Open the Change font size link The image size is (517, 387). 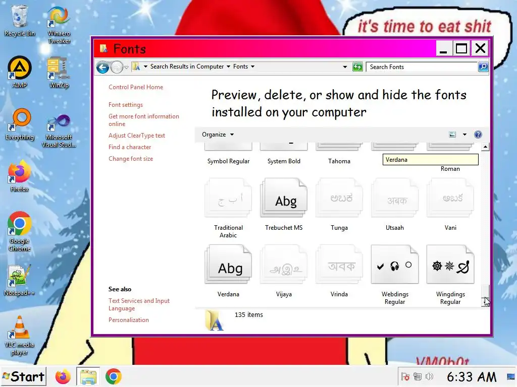(x=131, y=159)
